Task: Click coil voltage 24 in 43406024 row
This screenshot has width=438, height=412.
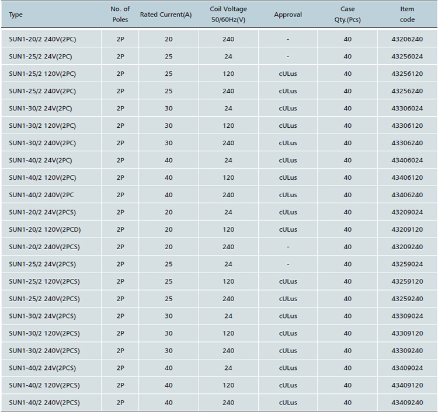Action: (228, 160)
